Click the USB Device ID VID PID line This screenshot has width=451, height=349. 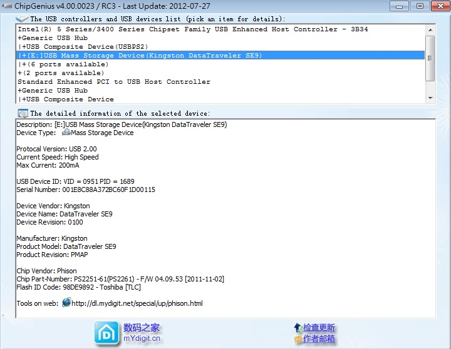click(75, 181)
